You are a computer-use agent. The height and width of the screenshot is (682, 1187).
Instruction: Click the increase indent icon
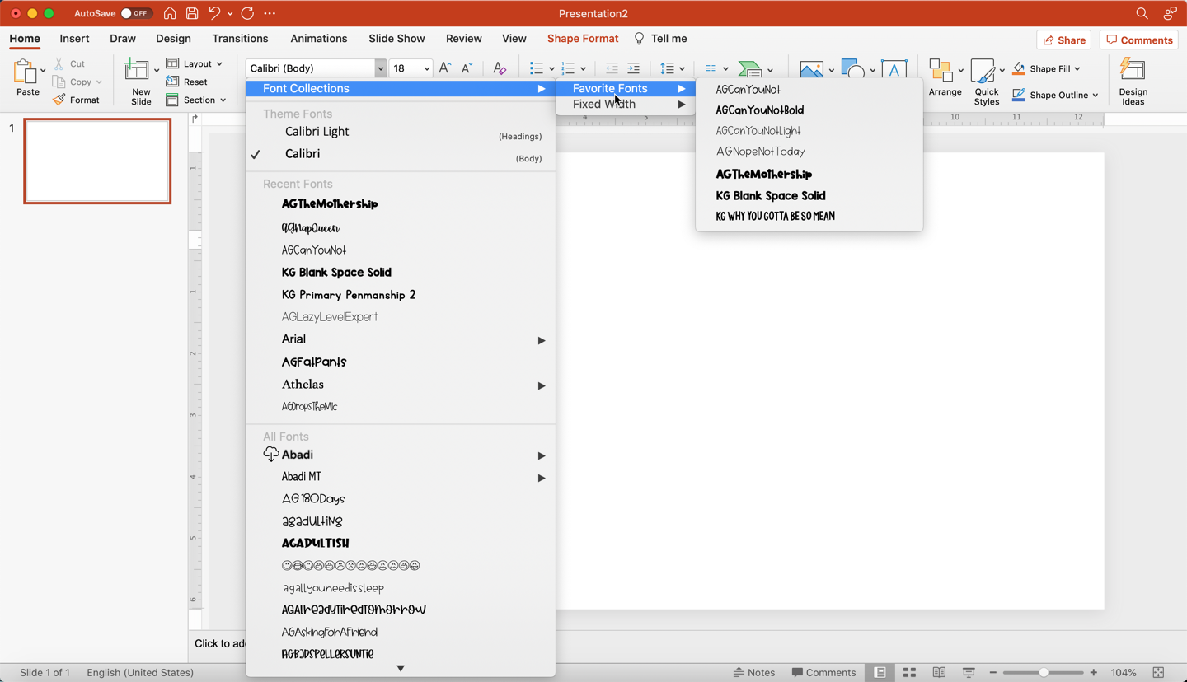[x=633, y=68]
